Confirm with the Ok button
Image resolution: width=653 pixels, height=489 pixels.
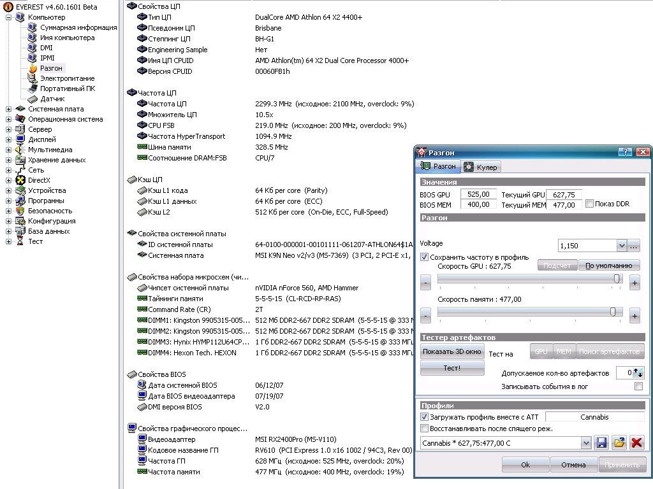pyautogui.click(x=525, y=464)
